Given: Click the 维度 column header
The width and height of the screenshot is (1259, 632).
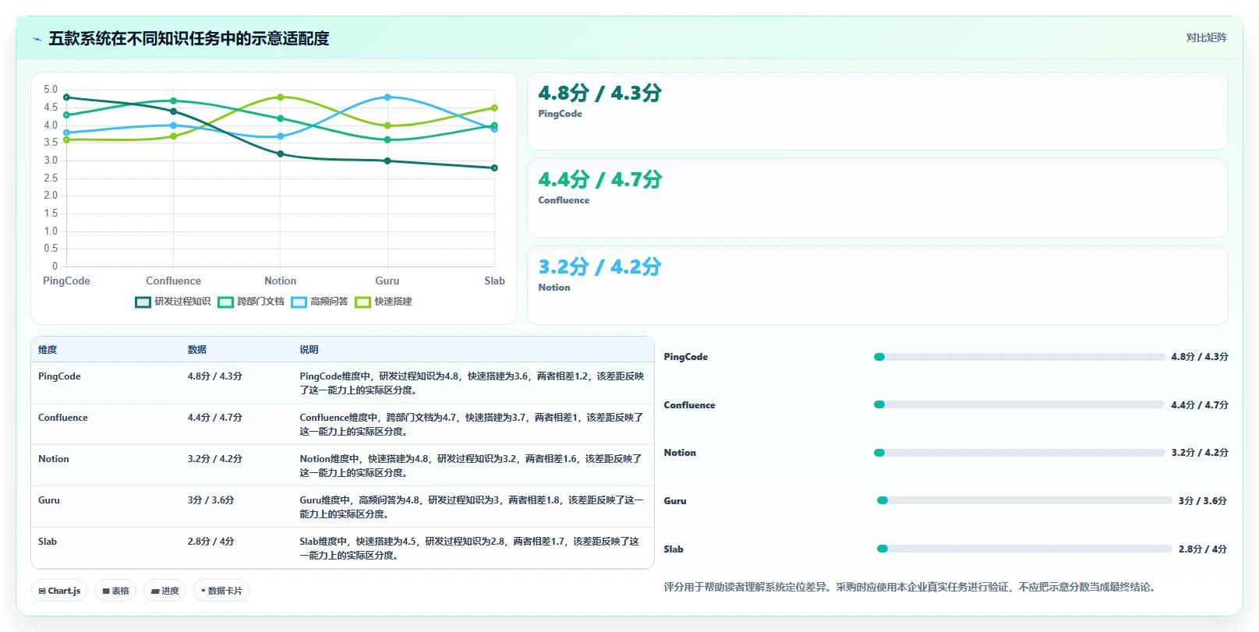Looking at the screenshot, I should coord(48,350).
